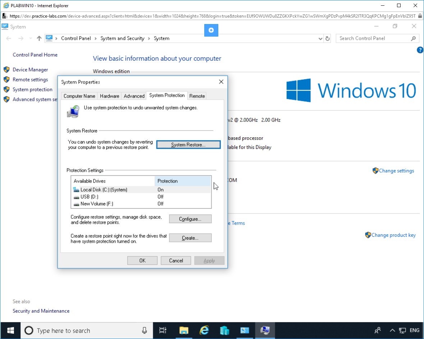Click the Internet Explorer URL address field

click(x=212, y=16)
